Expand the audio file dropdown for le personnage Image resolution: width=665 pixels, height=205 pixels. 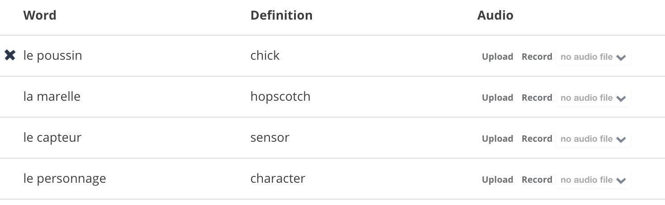point(593,180)
